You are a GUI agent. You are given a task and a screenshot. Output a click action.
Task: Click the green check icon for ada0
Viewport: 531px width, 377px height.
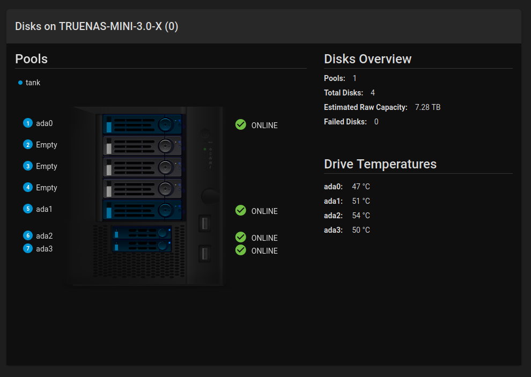click(x=241, y=124)
